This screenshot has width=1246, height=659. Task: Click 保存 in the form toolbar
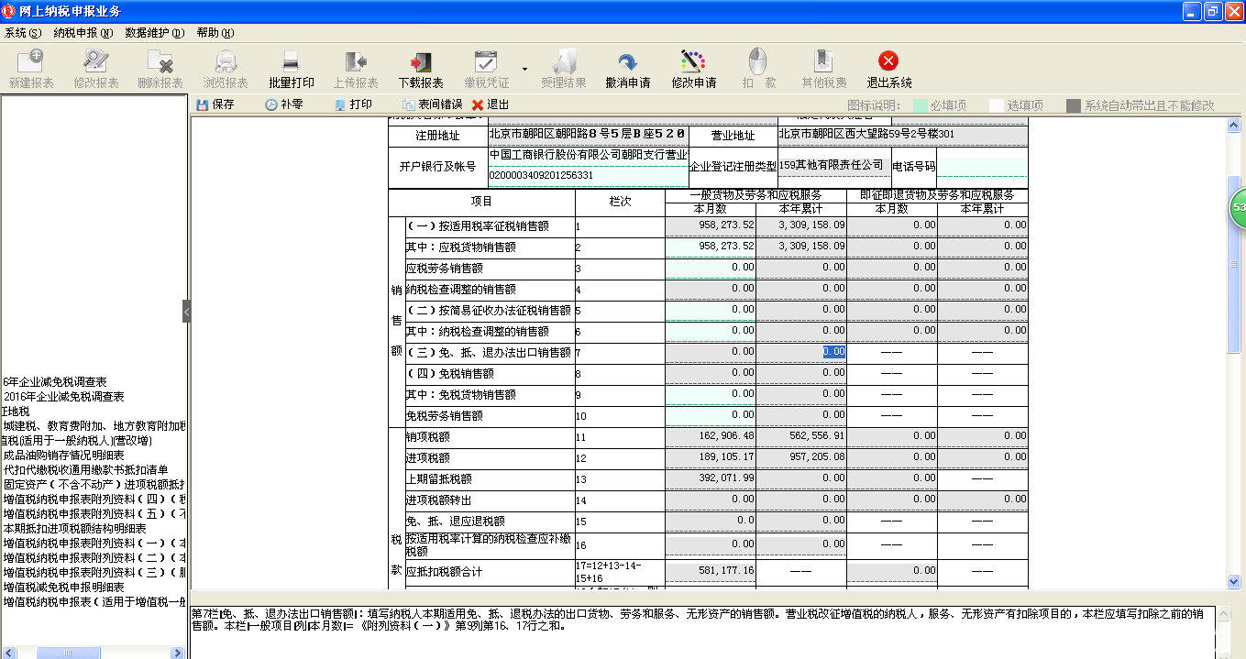215,104
